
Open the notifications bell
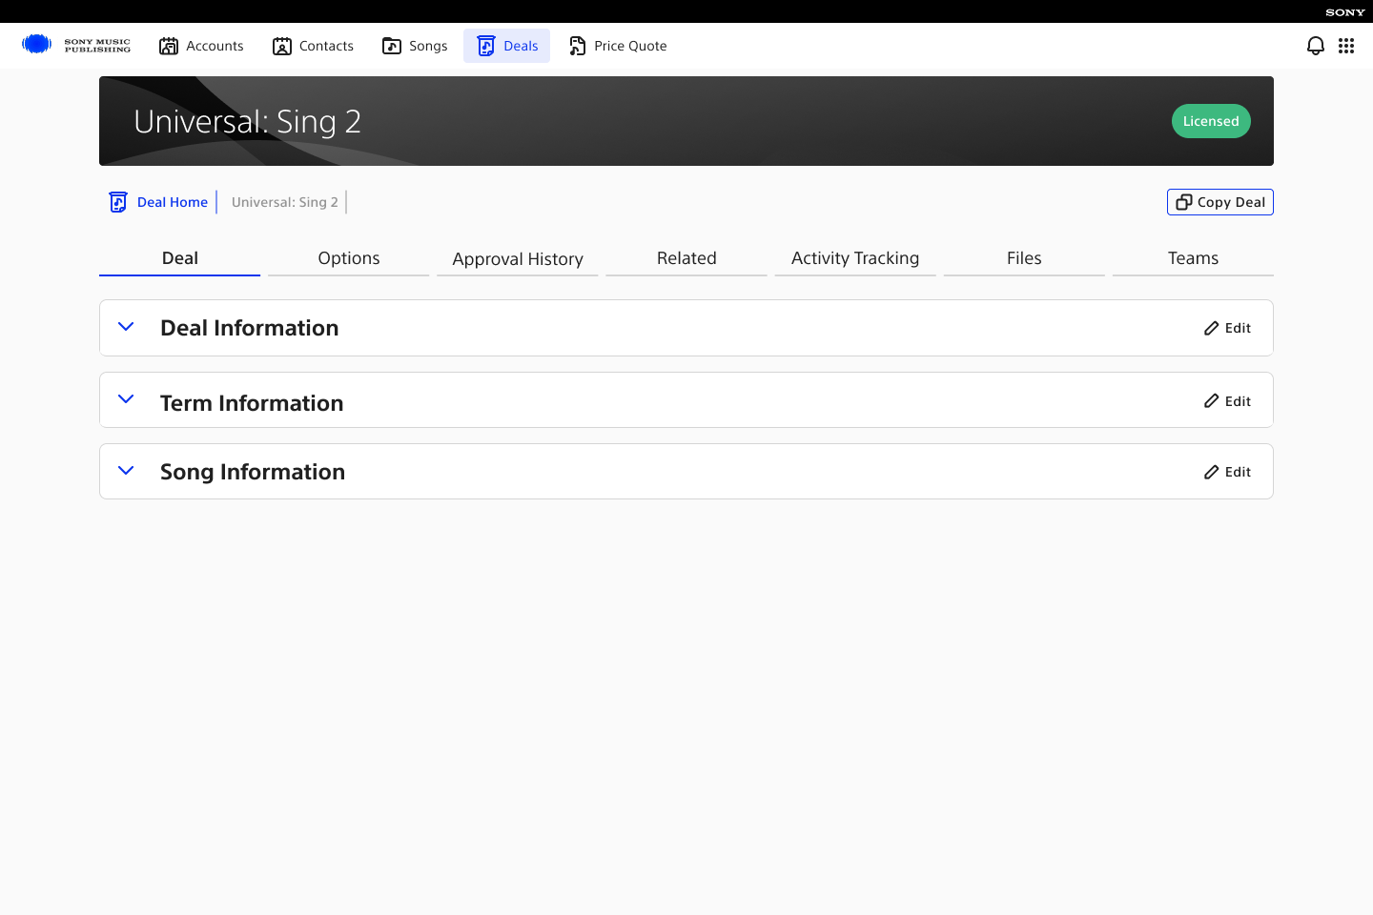[1316, 46]
